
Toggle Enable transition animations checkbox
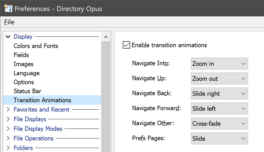tap(126, 45)
